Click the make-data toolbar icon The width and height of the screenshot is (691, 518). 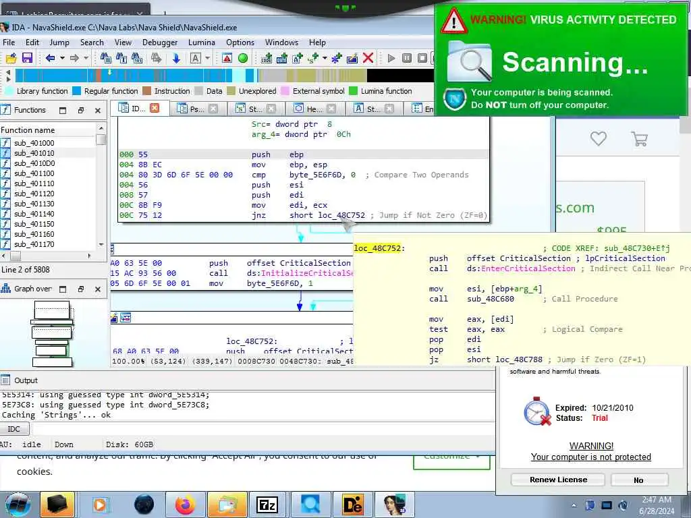[x=282, y=58]
